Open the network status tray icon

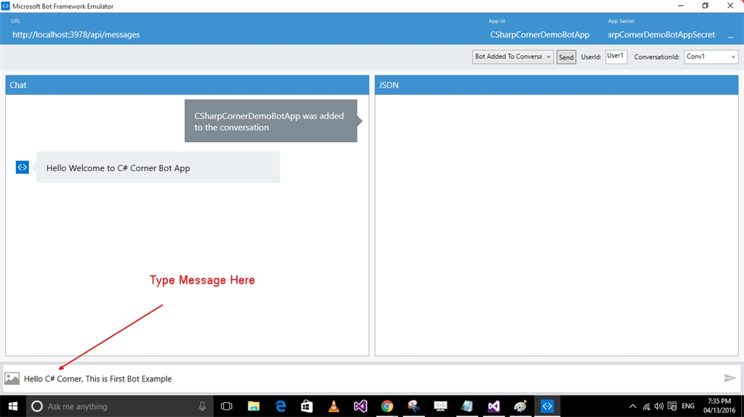tap(646, 406)
